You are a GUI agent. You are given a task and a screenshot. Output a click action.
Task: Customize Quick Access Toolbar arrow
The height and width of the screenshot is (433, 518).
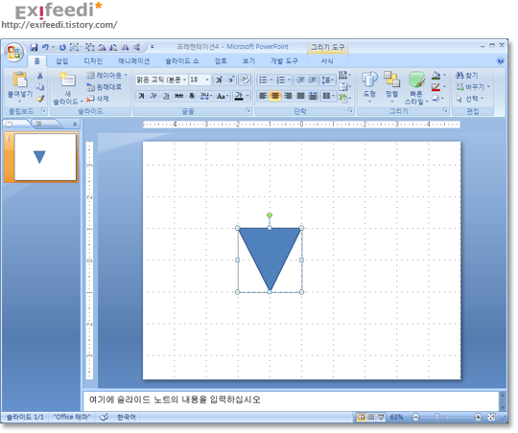coord(153,47)
